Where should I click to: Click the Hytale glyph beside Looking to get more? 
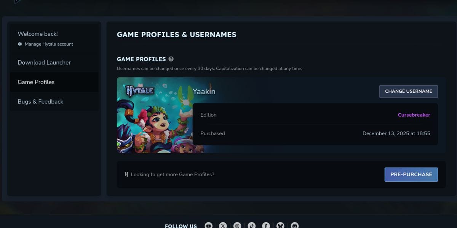pyautogui.click(x=126, y=174)
